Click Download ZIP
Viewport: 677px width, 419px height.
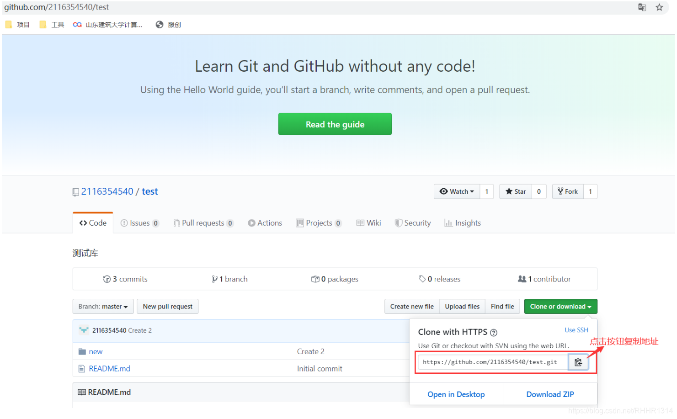pyautogui.click(x=550, y=394)
